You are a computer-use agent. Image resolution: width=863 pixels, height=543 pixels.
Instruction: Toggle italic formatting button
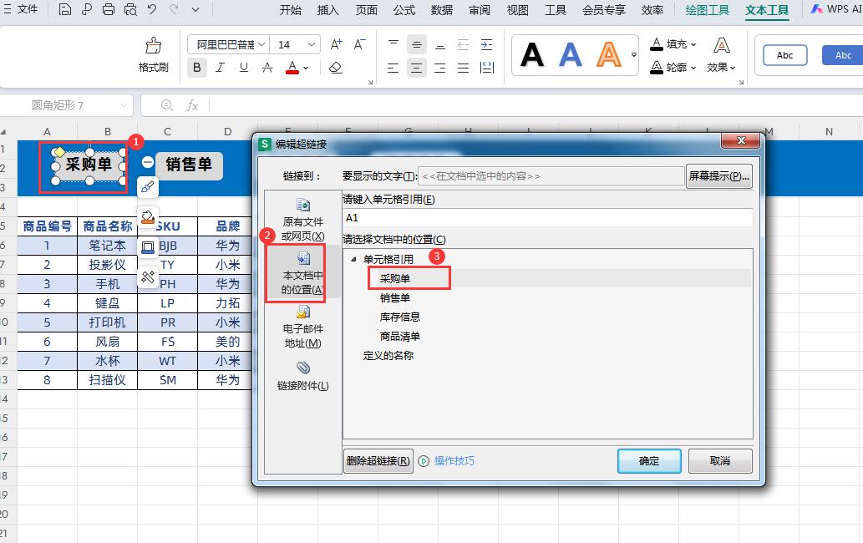pos(221,68)
